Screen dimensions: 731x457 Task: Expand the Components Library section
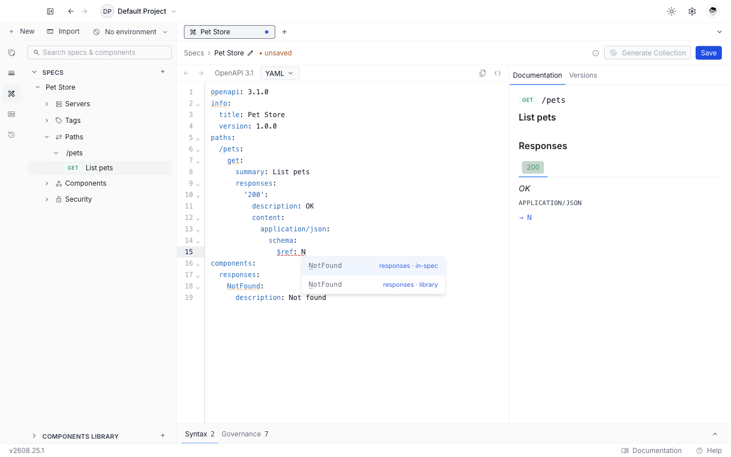pyautogui.click(x=34, y=436)
